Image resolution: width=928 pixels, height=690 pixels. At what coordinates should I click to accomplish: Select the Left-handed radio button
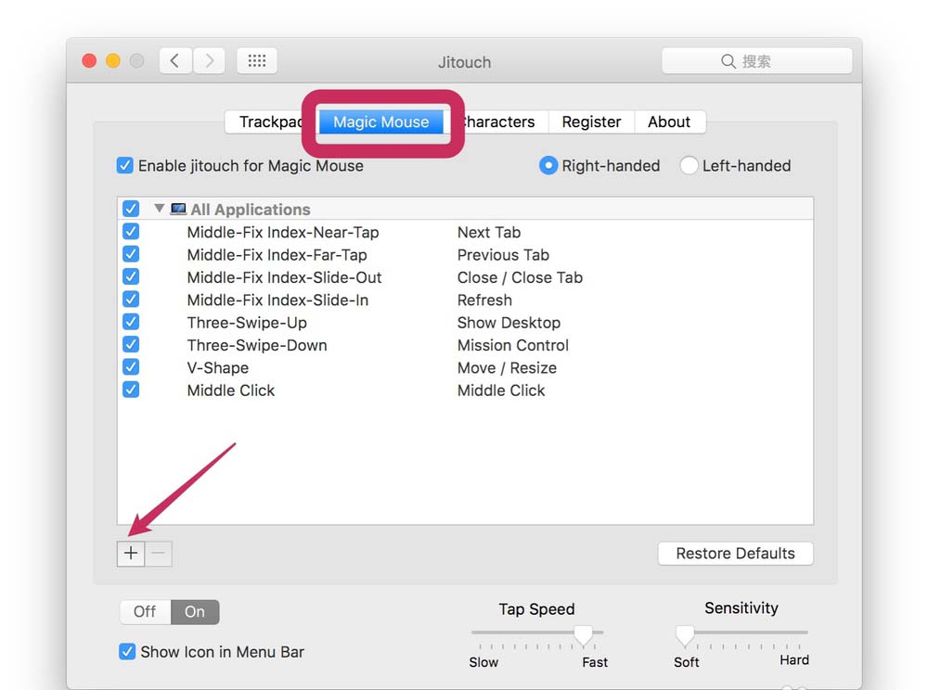tap(689, 166)
